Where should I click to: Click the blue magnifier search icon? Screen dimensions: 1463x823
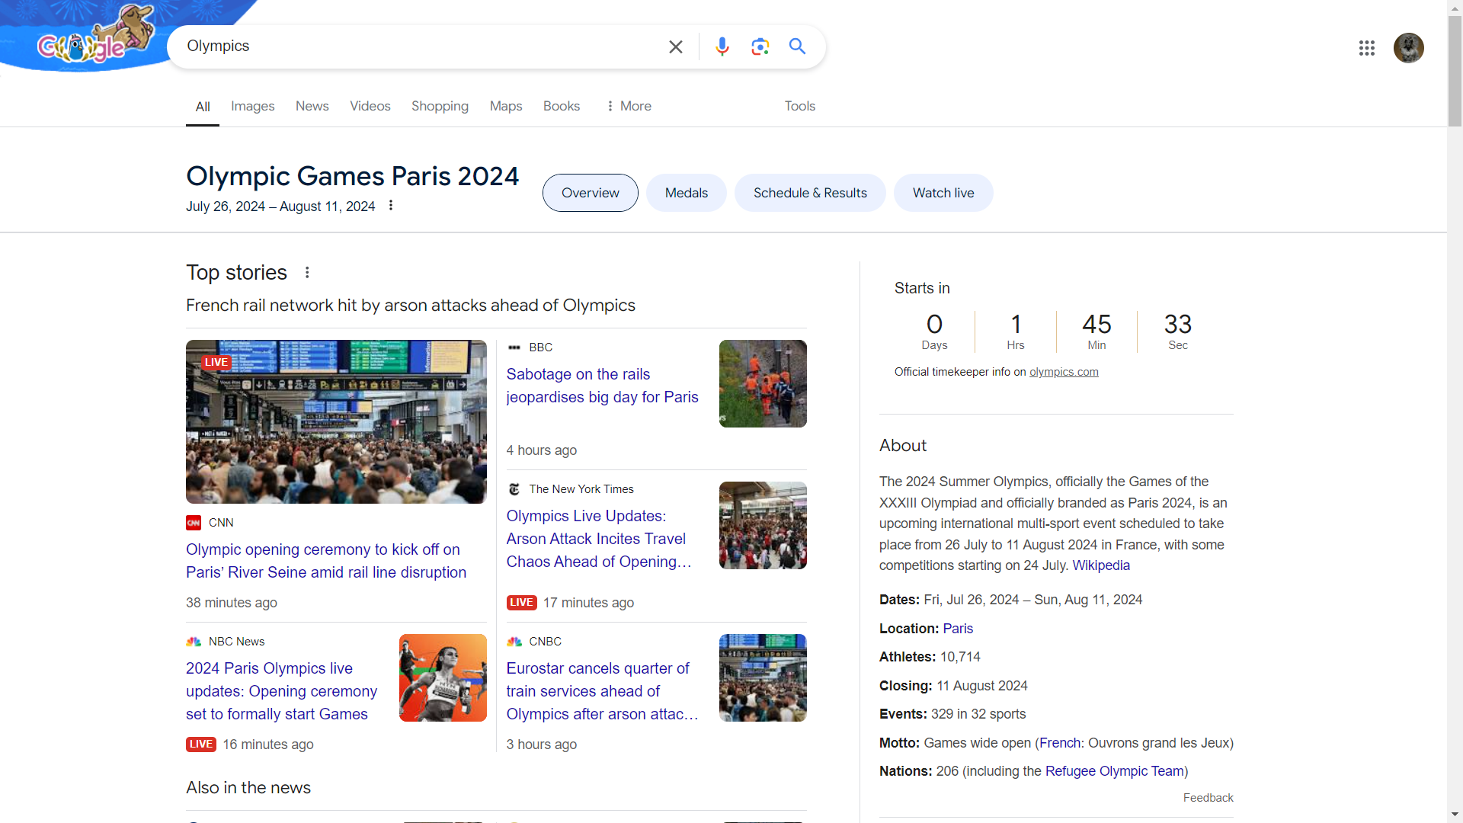click(797, 46)
